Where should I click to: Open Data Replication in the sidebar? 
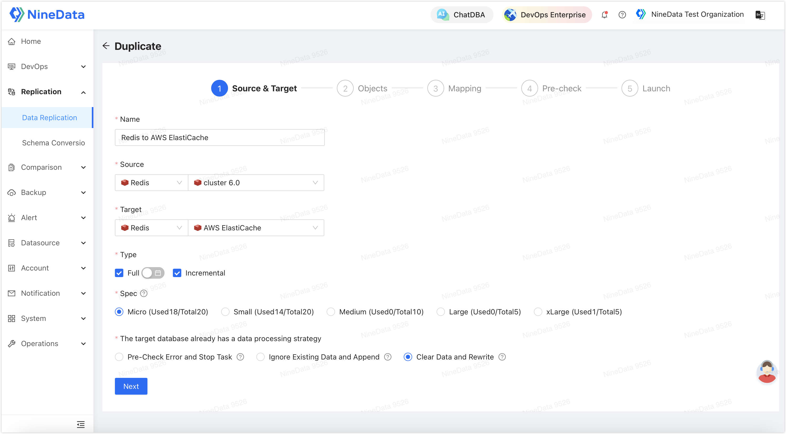pos(47,118)
